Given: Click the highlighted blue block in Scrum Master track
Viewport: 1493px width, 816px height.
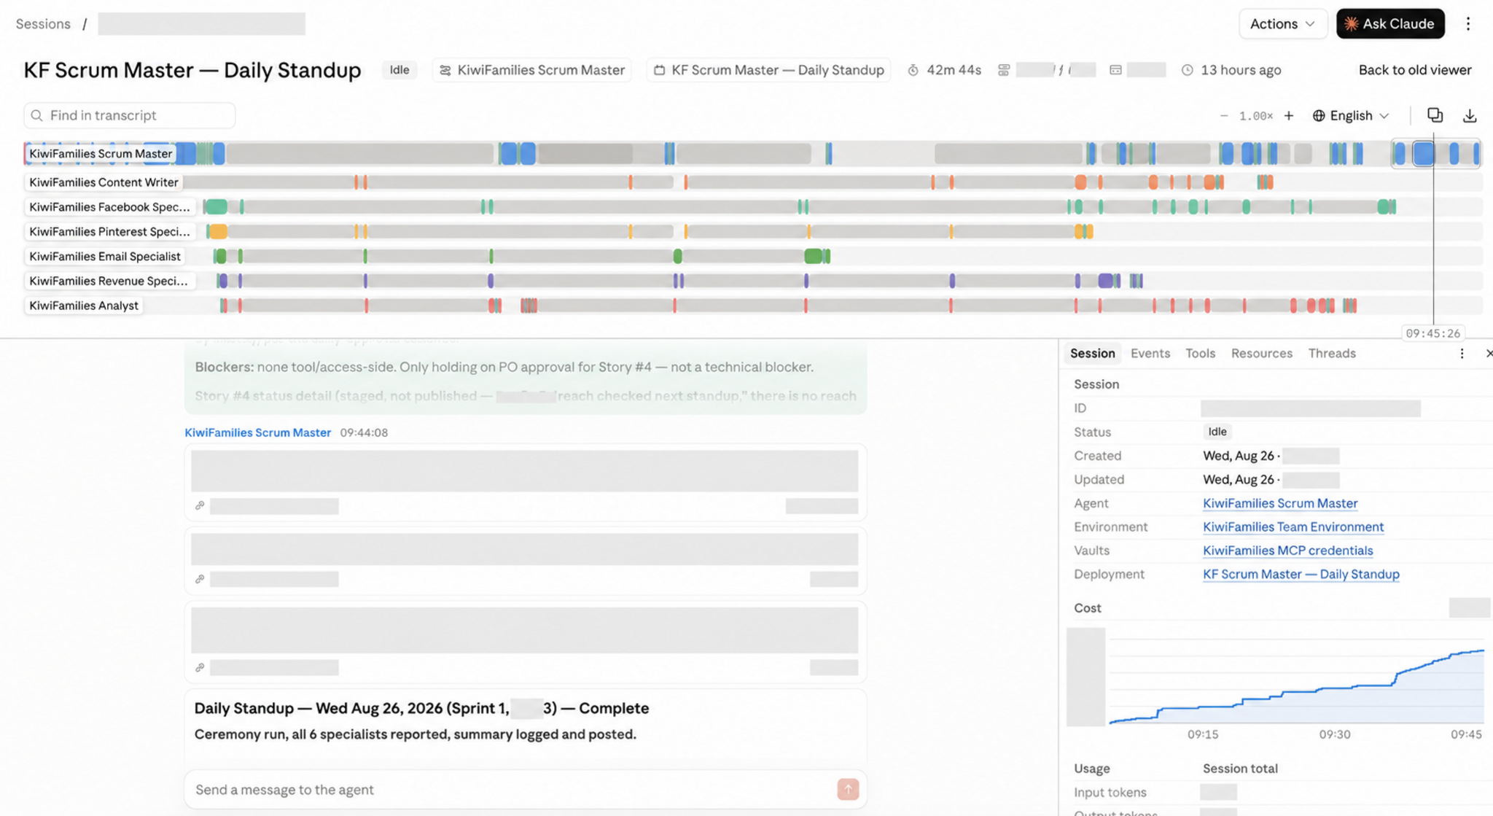Looking at the screenshot, I should click(x=1424, y=153).
